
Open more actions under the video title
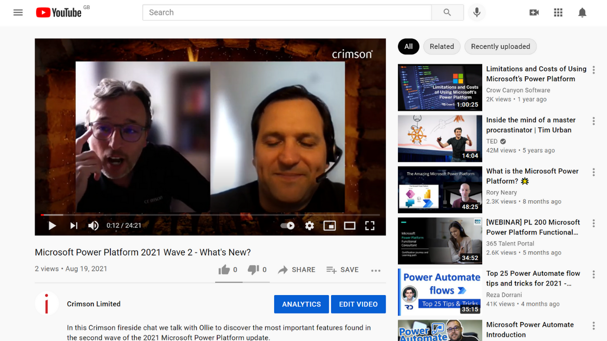click(376, 270)
